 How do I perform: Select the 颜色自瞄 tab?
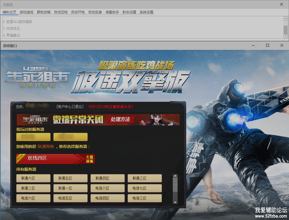coord(44,12)
